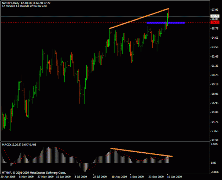The height and width of the screenshot is (180, 222).
Task: Click the 1 Sep 2009 date label
Action: (x=137, y=177)
